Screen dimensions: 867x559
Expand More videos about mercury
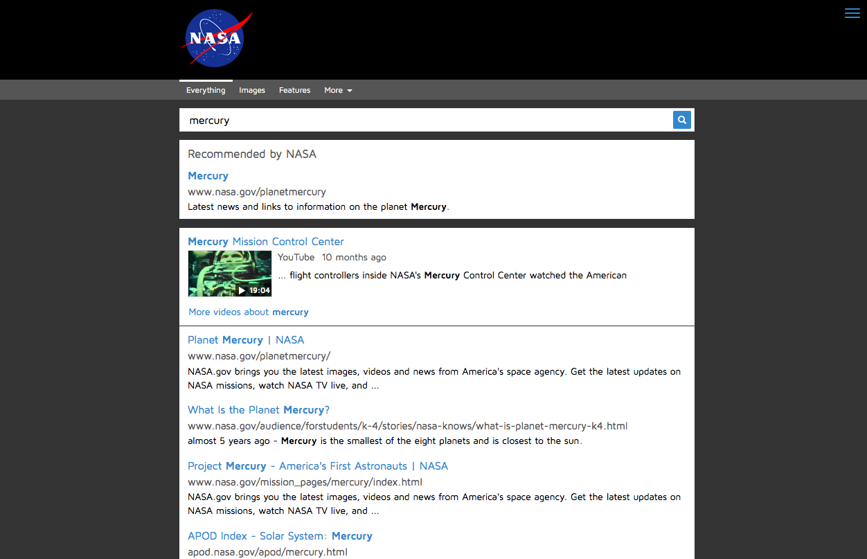pyautogui.click(x=249, y=312)
